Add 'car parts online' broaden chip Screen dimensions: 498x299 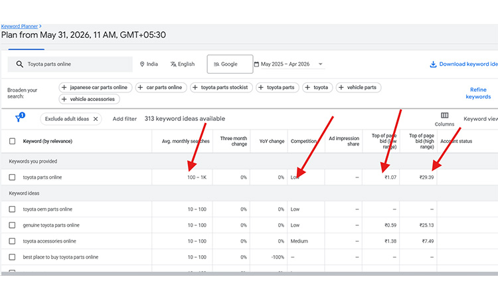161,88
